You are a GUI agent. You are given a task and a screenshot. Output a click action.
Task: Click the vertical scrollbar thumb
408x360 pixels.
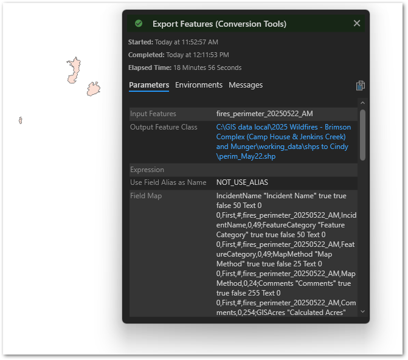pos(362,135)
